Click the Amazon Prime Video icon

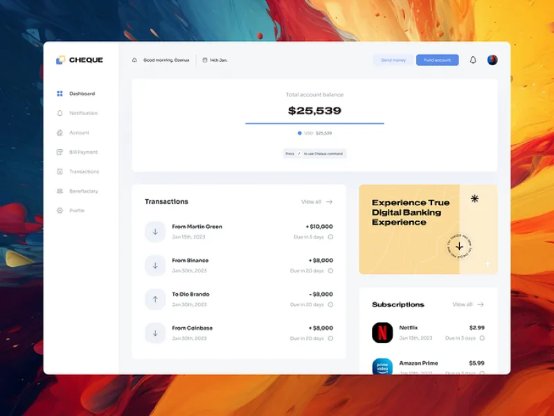(x=382, y=367)
